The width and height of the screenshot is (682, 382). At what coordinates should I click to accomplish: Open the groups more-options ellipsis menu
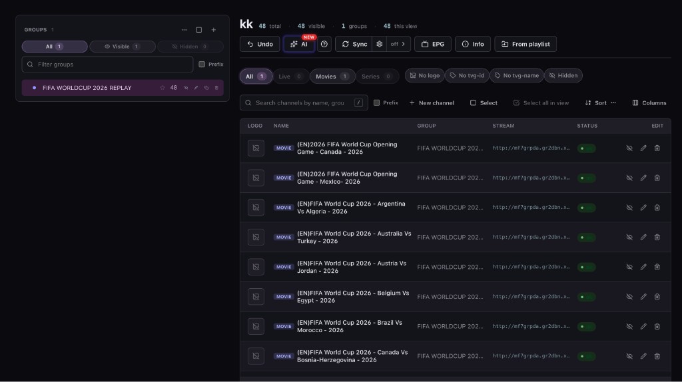[184, 30]
